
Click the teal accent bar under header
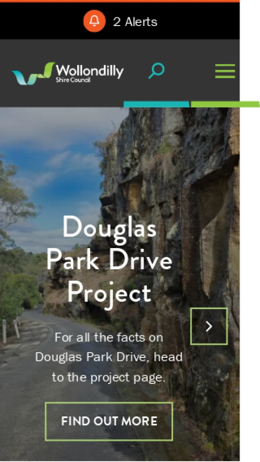pyautogui.click(x=156, y=104)
